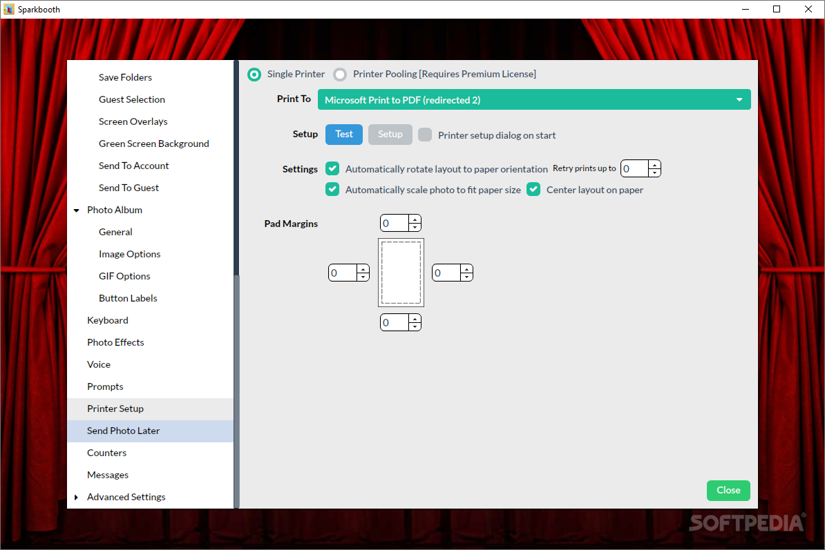
Task: Click the left pad margin input field
Action: (343, 273)
